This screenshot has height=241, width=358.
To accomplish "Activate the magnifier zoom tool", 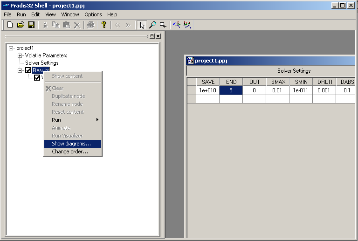I will pos(152,25).
